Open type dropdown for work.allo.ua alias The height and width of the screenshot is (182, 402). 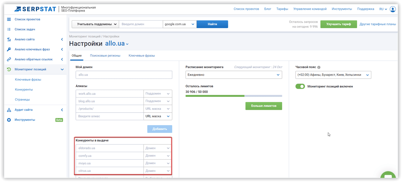[158, 94]
